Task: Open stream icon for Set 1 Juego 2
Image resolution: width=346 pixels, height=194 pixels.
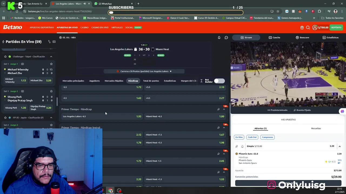Action: 22,91
